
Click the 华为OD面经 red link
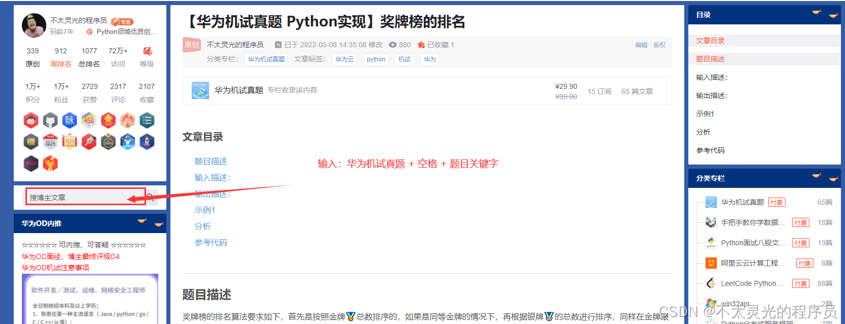point(70,256)
